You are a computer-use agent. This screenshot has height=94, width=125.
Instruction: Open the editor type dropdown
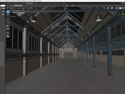coord(8,6)
